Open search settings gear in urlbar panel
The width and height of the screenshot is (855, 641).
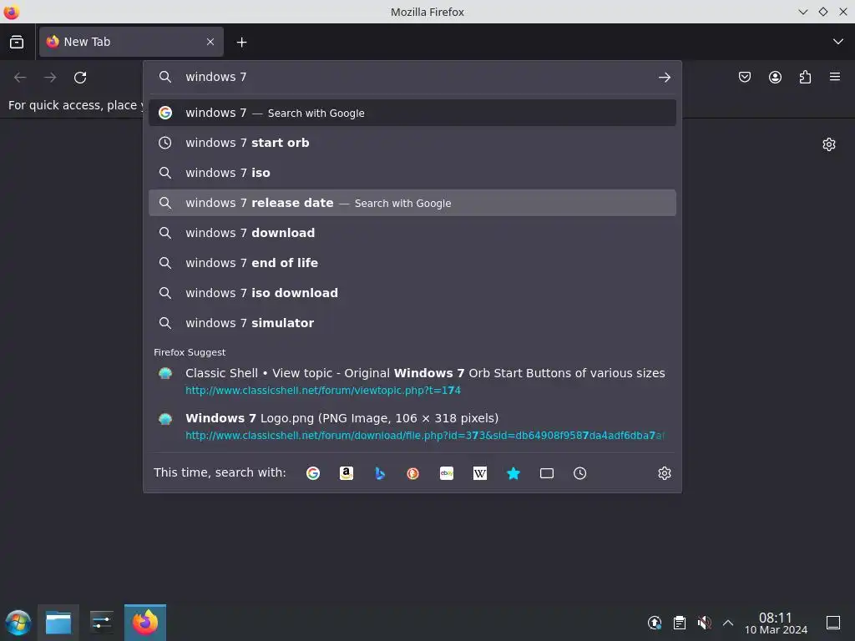pyautogui.click(x=664, y=473)
